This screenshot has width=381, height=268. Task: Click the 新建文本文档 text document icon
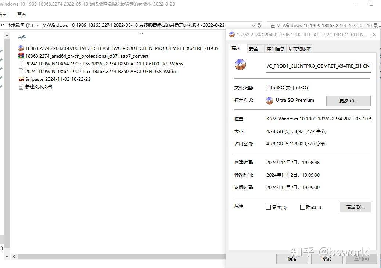point(21,87)
